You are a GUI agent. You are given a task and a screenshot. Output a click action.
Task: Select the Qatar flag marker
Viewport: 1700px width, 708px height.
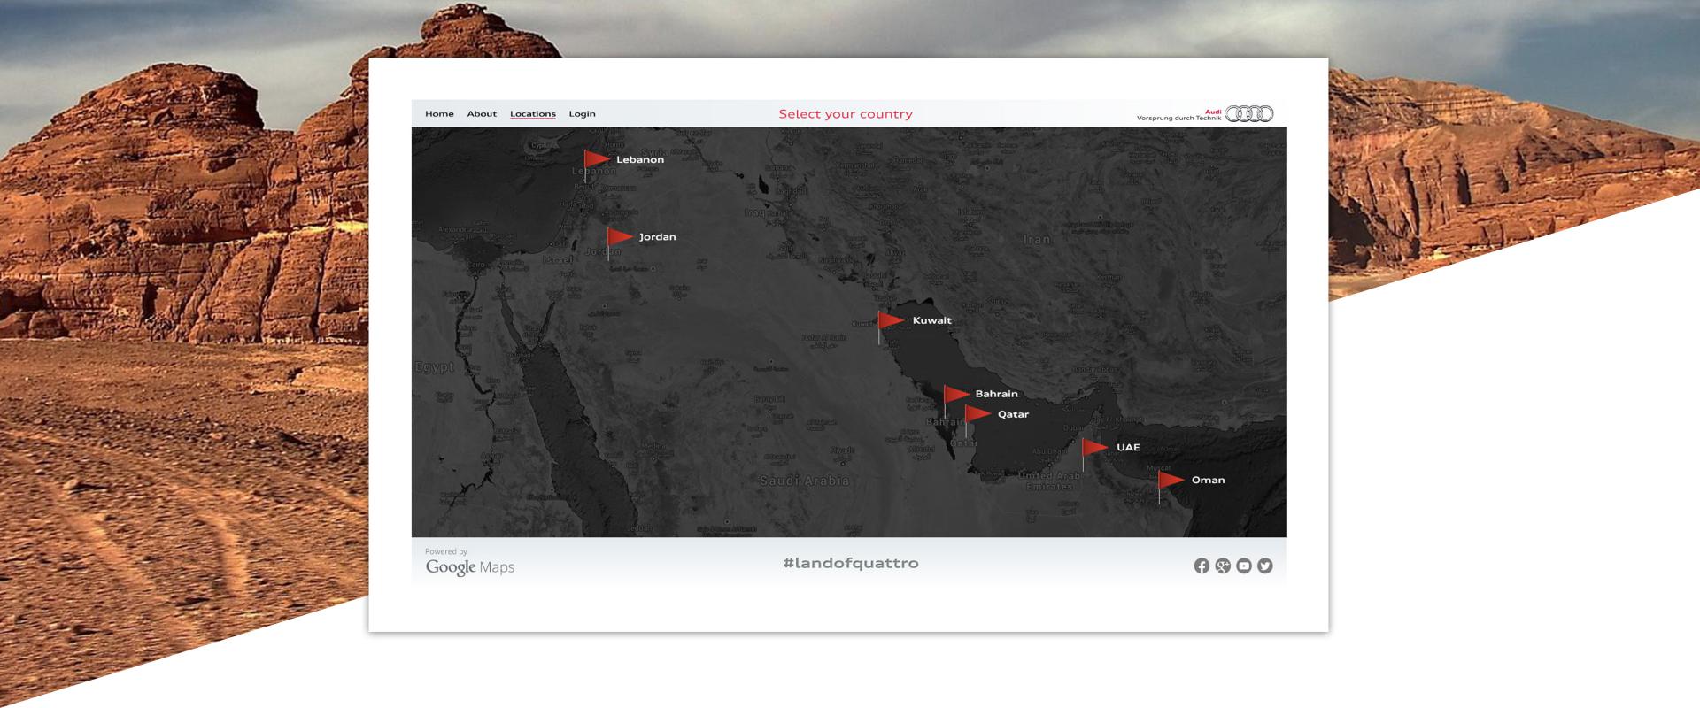tap(977, 414)
